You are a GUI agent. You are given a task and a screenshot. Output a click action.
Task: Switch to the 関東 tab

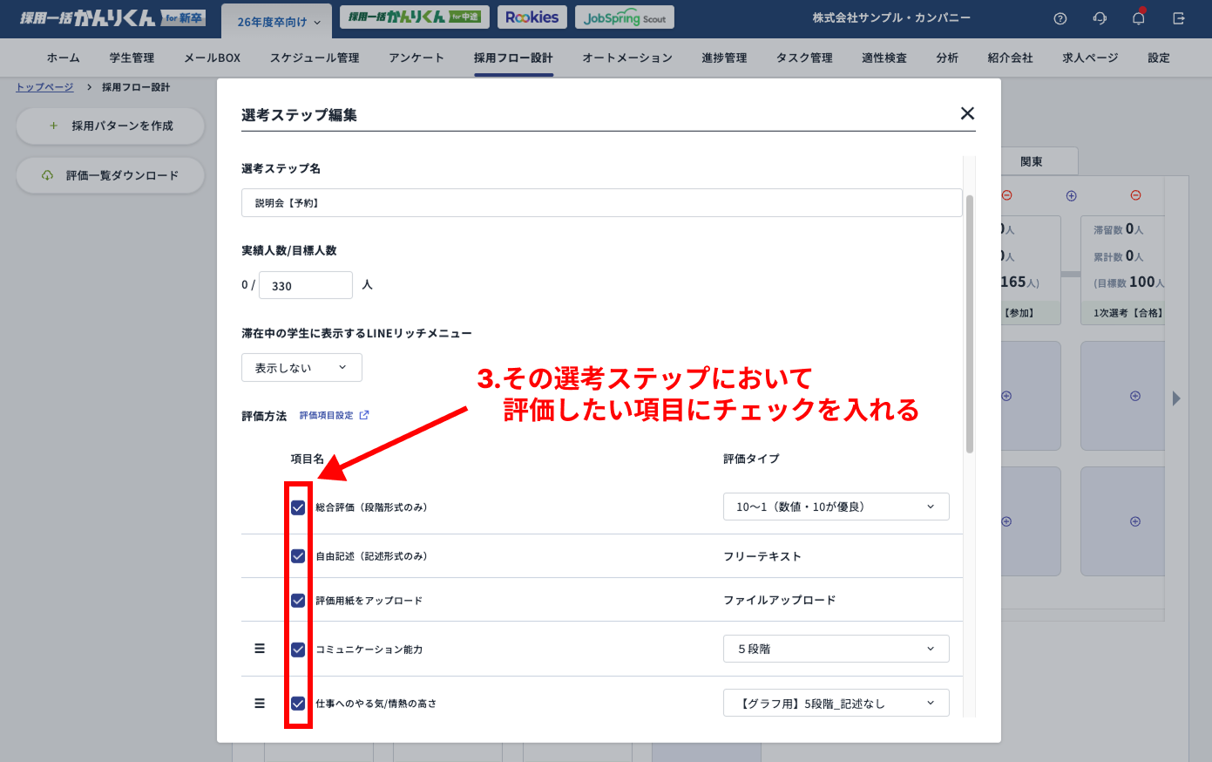coord(1032,161)
